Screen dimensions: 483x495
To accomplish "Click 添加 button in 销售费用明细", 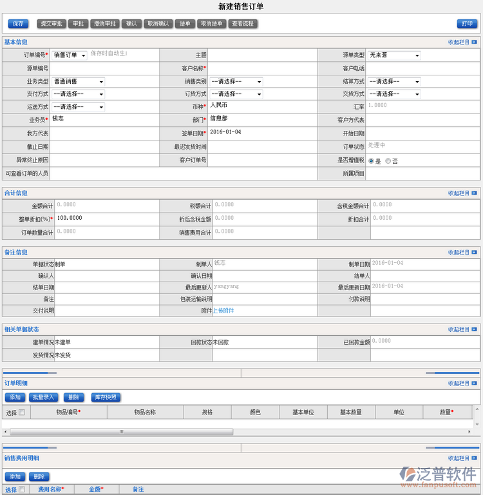I will pos(15,476).
